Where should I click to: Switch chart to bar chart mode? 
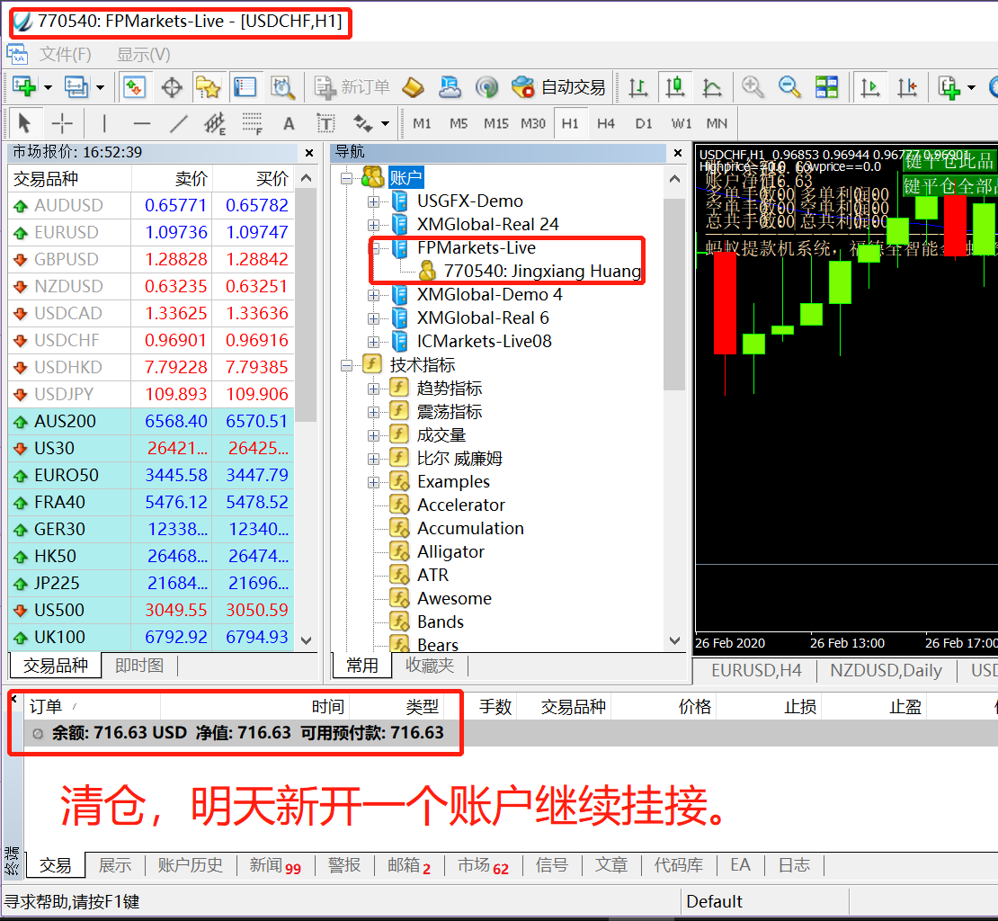click(637, 87)
